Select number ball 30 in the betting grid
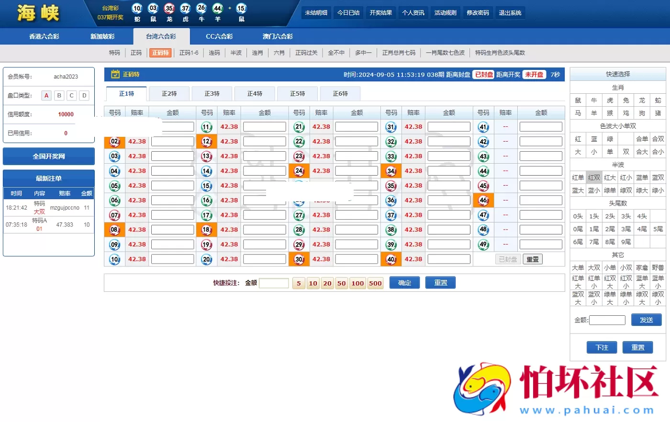This screenshot has height=422, width=670. click(299, 259)
